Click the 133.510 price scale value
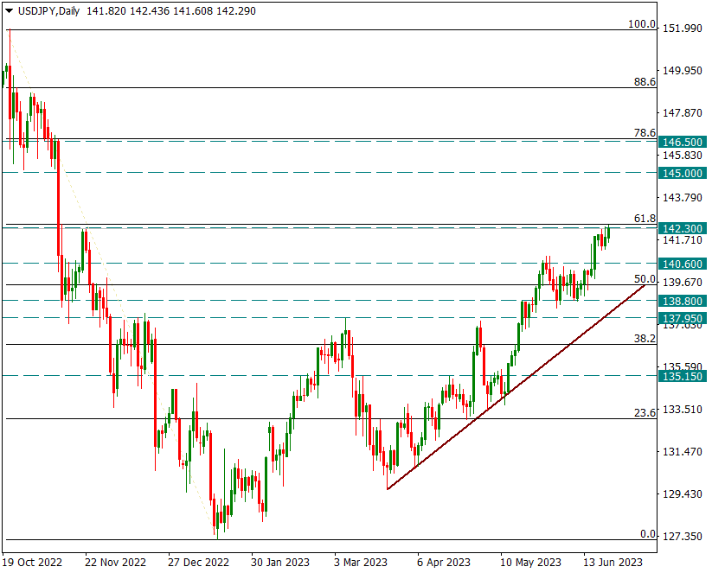 pos(683,409)
